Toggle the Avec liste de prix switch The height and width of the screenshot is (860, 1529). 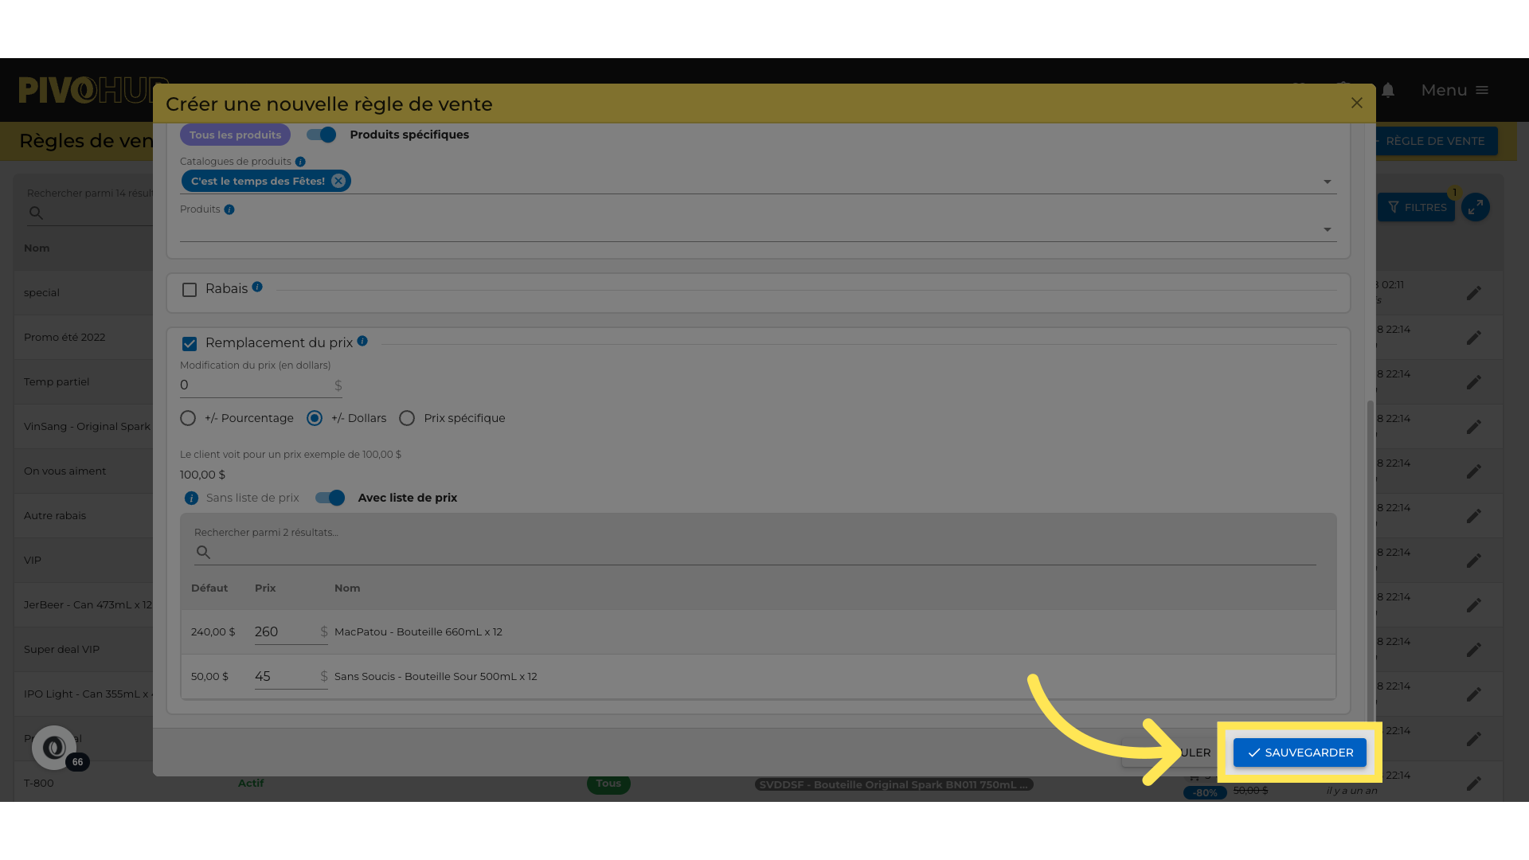pos(330,498)
